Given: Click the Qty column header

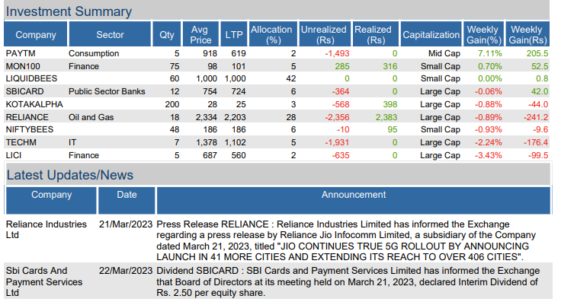Looking at the screenshot, I should coord(167,34).
